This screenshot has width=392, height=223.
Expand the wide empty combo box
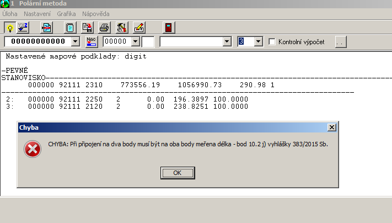[227, 42]
